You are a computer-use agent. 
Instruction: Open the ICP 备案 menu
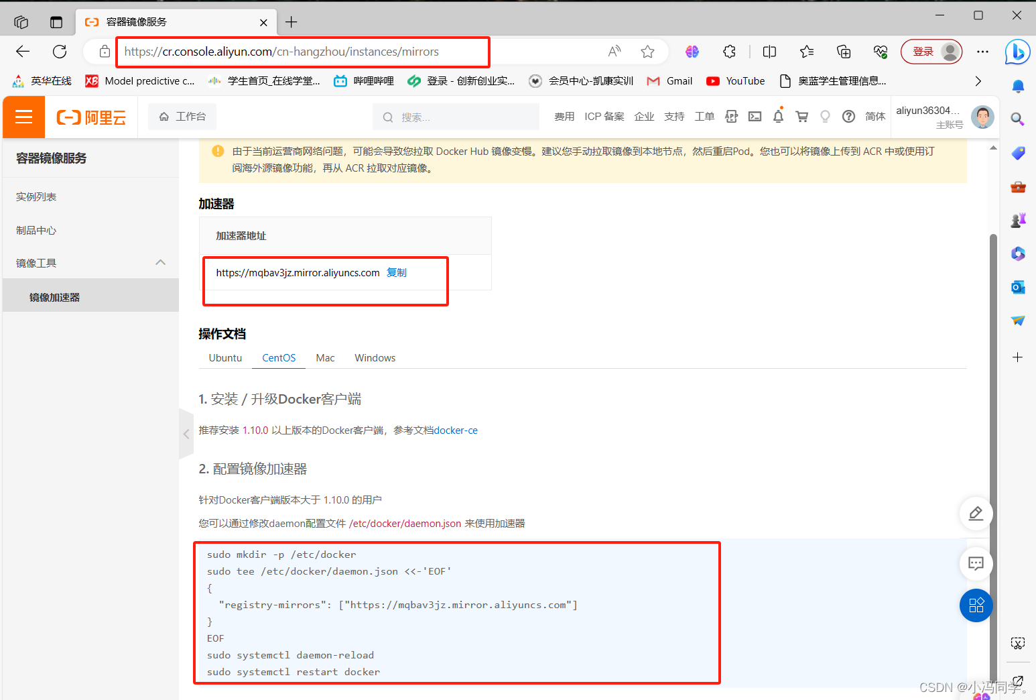click(604, 117)
